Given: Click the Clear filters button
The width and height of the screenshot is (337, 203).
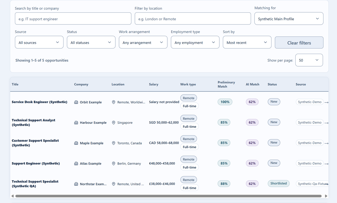Looking at the screenshot, I should click(x=299, y=43).
